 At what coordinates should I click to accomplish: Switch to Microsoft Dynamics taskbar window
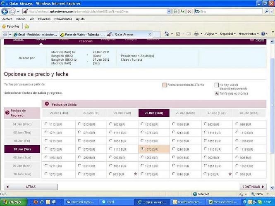81,202
